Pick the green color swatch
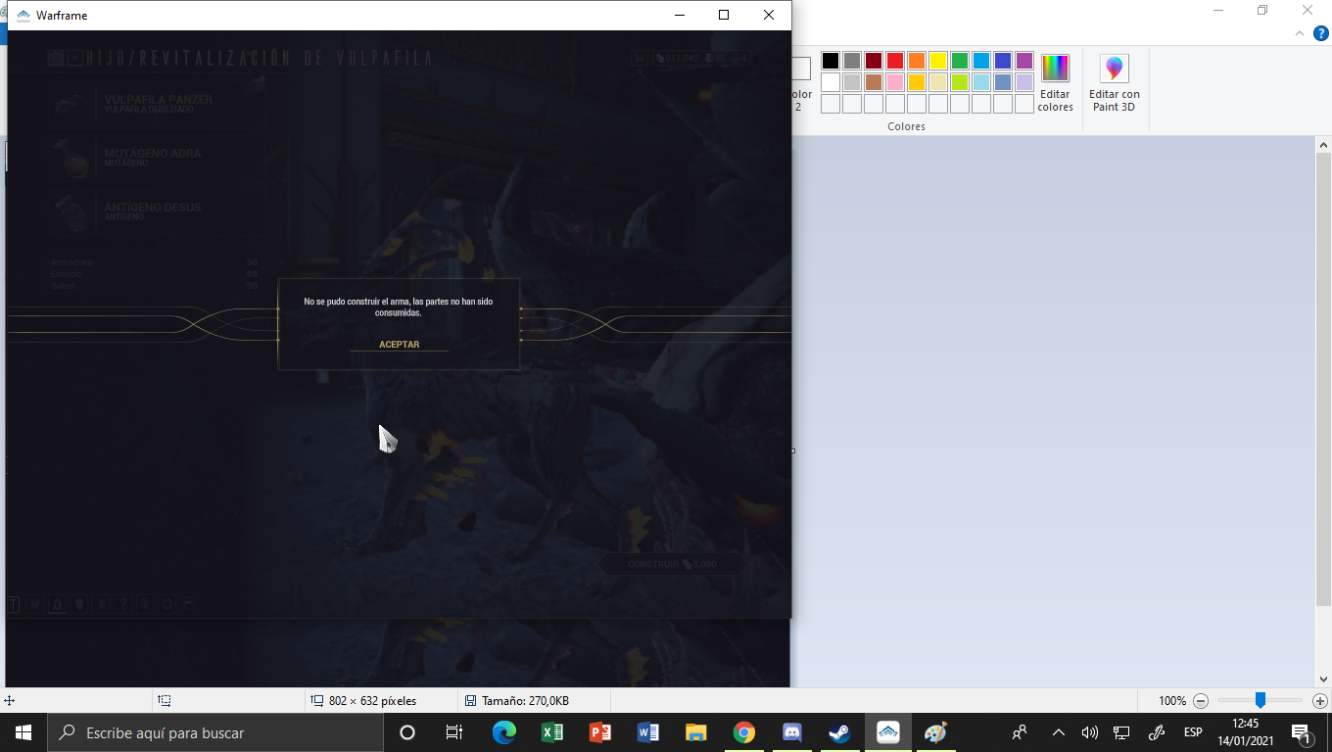This screenshot has height=752, width=1332. click(x=960, y=61)
